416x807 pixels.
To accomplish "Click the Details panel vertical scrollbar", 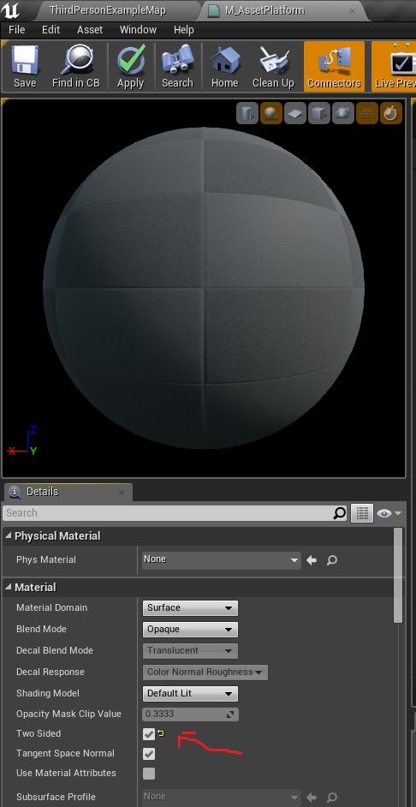I will coord(398,576).
